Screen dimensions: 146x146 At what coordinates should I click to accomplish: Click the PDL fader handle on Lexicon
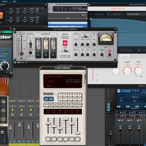(78, 133)
